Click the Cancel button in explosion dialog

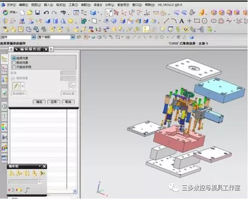pos(69,102)
